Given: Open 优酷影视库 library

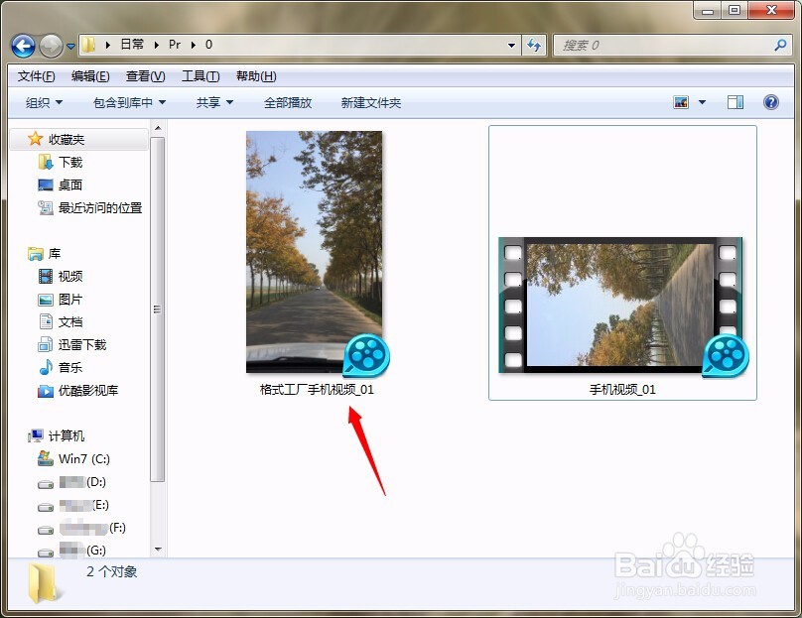Looking at the screenshot, I should click(88, 391).
